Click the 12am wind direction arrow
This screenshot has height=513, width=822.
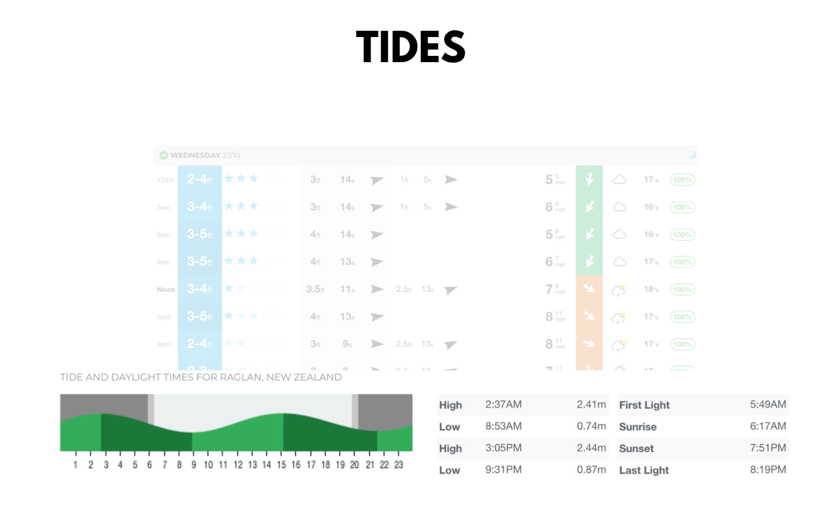[589, 180]
